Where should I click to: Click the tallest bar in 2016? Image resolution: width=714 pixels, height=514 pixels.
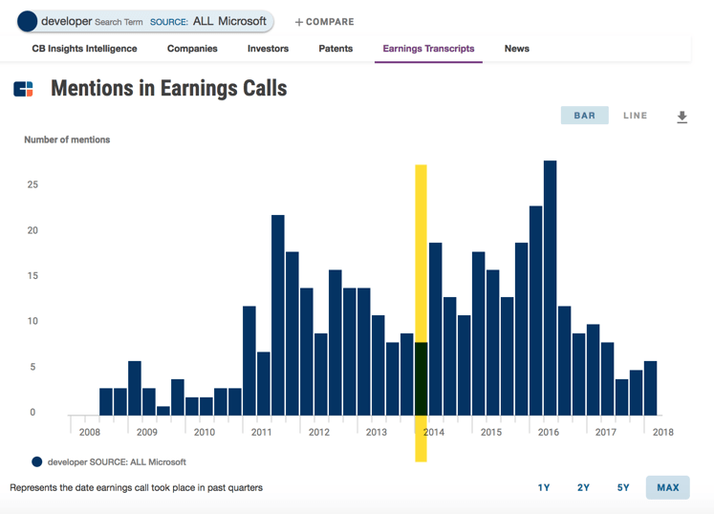click(550, 288)
